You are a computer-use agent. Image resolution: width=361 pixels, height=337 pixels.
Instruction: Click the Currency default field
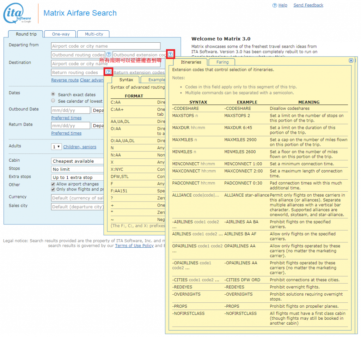[77, 198]
